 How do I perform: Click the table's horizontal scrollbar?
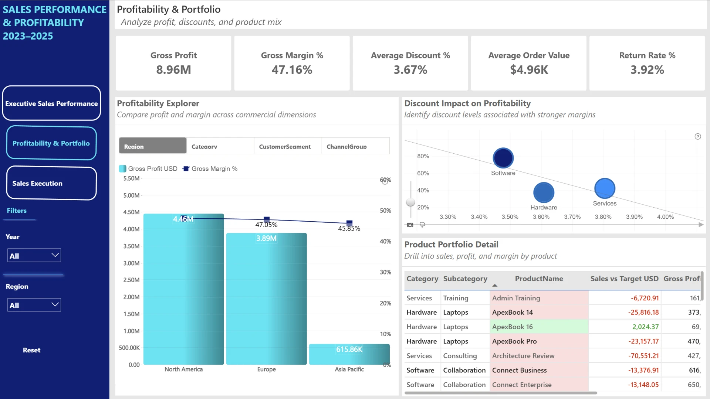(x=501, y=393)
